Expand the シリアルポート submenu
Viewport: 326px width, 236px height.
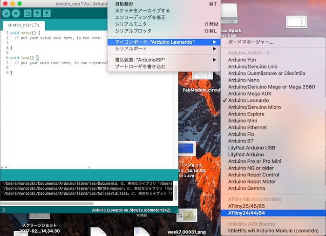click(164, 49)
